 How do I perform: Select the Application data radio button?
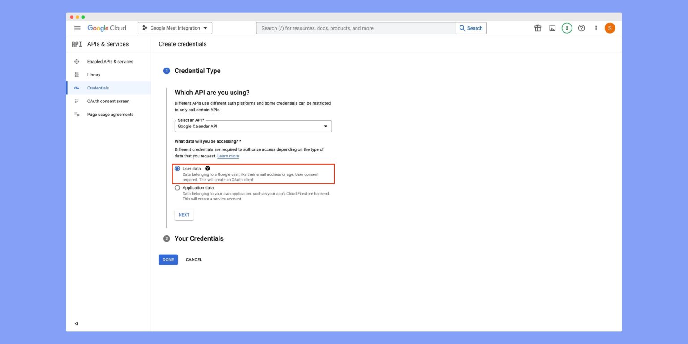(x=177, y=187)
